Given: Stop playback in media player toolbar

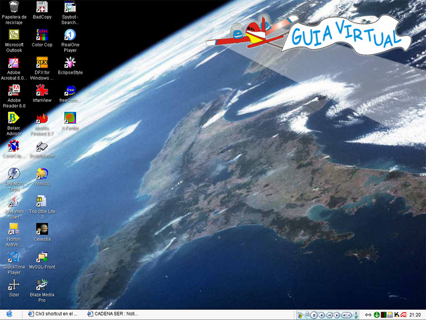Looking at the screenshot, I should 322,315.
